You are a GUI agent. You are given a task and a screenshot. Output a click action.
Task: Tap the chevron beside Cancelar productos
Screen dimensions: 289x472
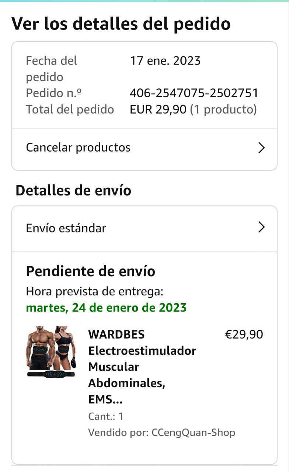pos(261,148)
